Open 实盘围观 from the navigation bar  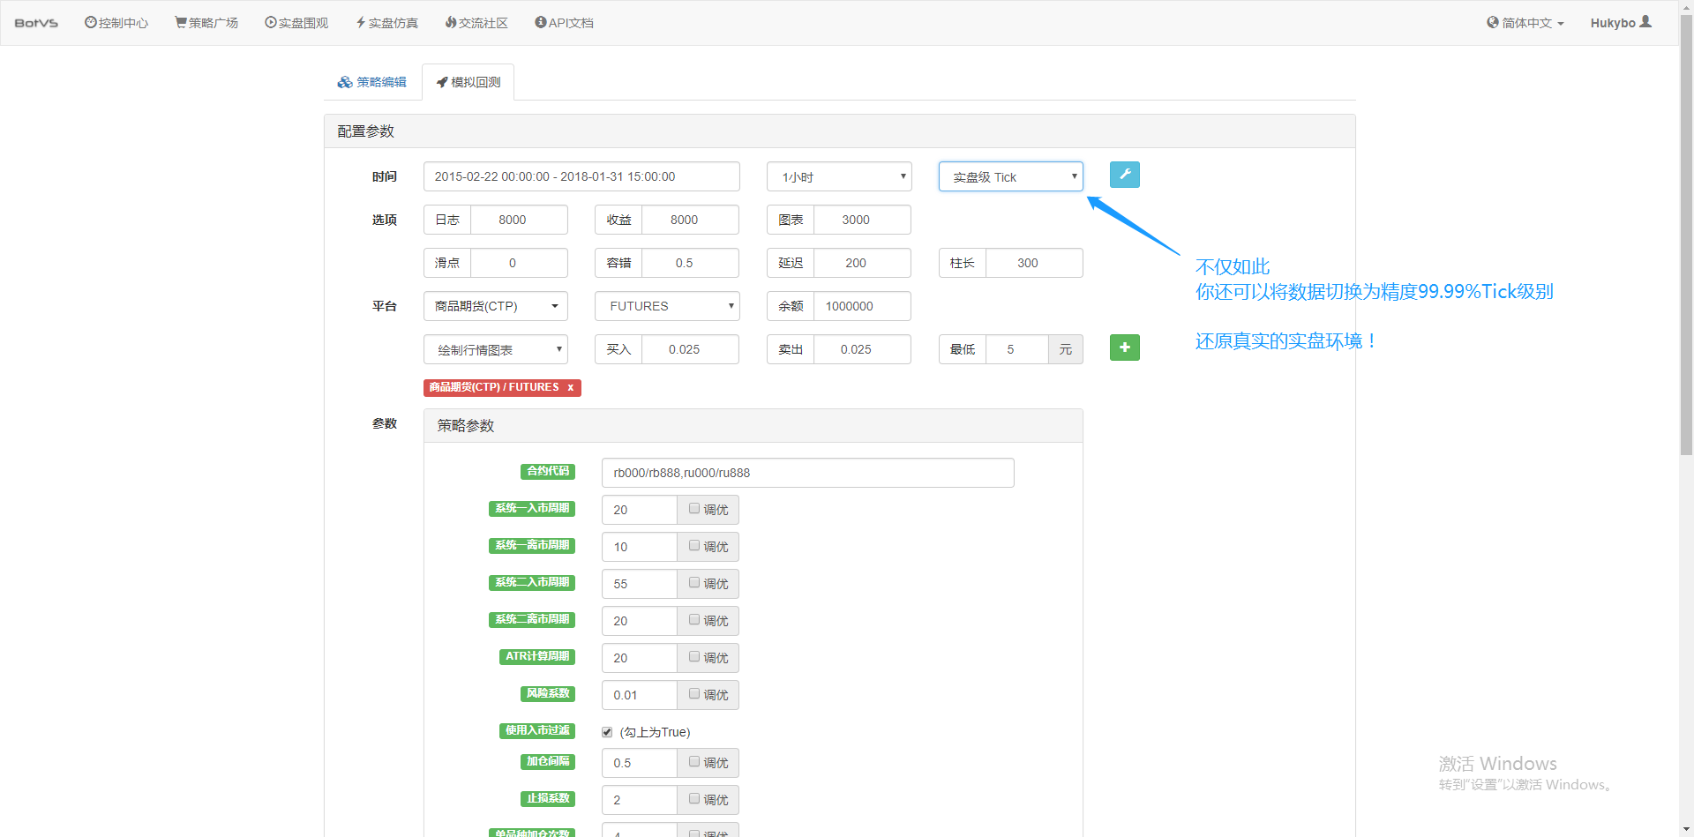pyautogui.click(x=296, y=22)
